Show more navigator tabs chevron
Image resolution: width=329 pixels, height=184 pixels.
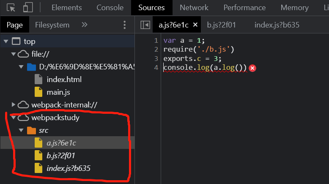click(x=85, y=25)
